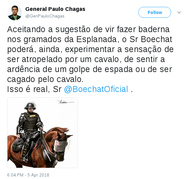This screenshot has height=179, width=186.
Task: Click the @GenPauloChagas handle
Action: point(45,16)
